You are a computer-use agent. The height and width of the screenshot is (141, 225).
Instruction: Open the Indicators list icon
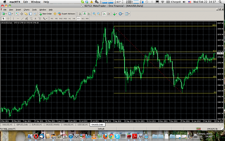pyautogui.click(x=114, y=14)
